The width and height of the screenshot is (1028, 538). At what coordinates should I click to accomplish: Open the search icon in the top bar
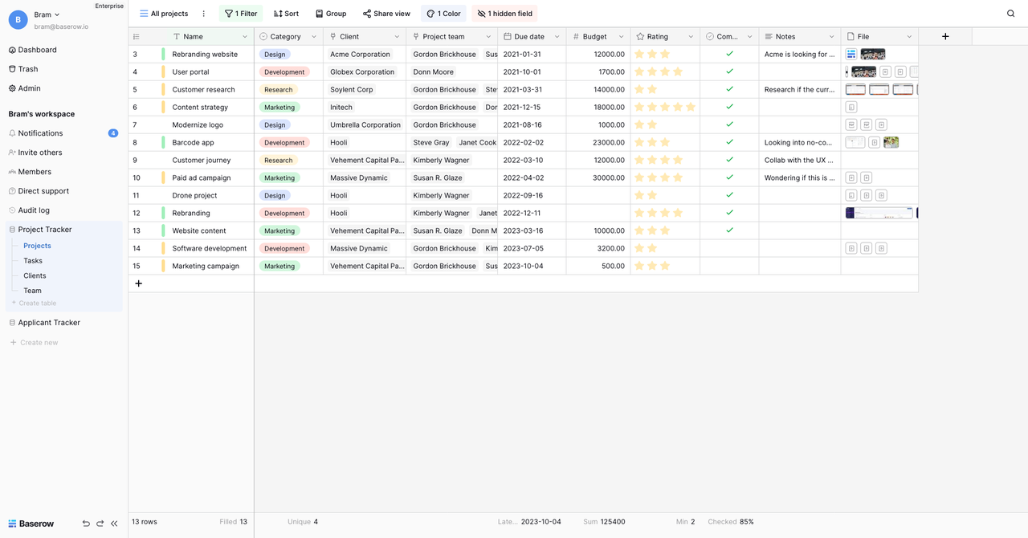click(x=1011, y=14)
